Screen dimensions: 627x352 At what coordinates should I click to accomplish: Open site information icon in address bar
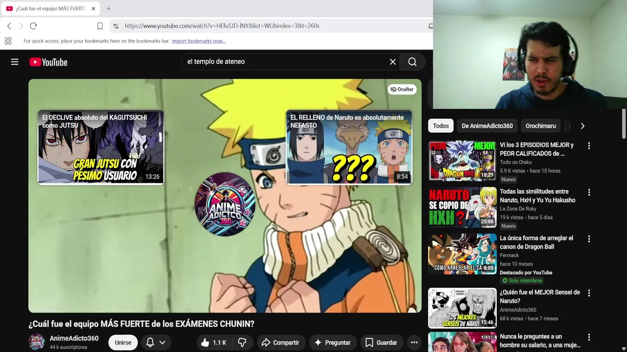[115, 26]
